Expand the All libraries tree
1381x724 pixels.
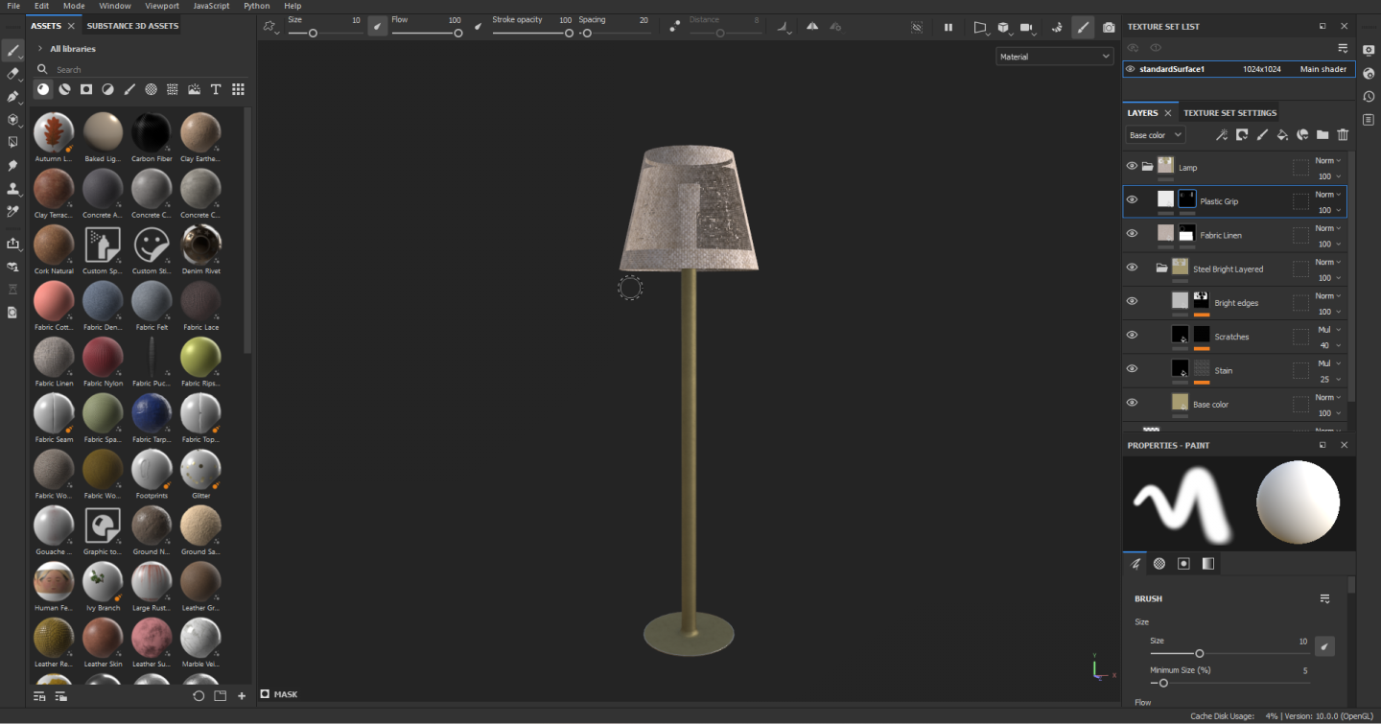click(x=41, y=49)
